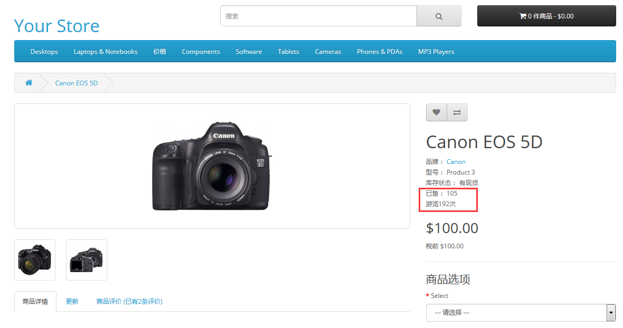623x328 pixels.
Task: Go to Your Store homepage logo
Action: (x=57, y=26)
